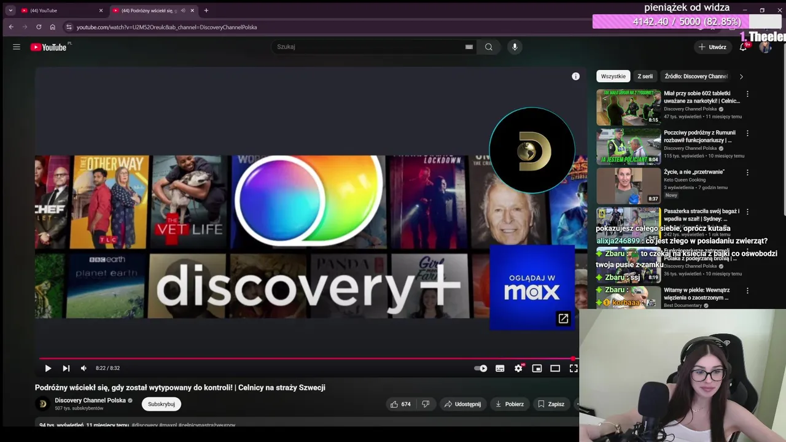View site information icon in address bar
This screenshot has height=442, width=786.
[x=69, y=27]
